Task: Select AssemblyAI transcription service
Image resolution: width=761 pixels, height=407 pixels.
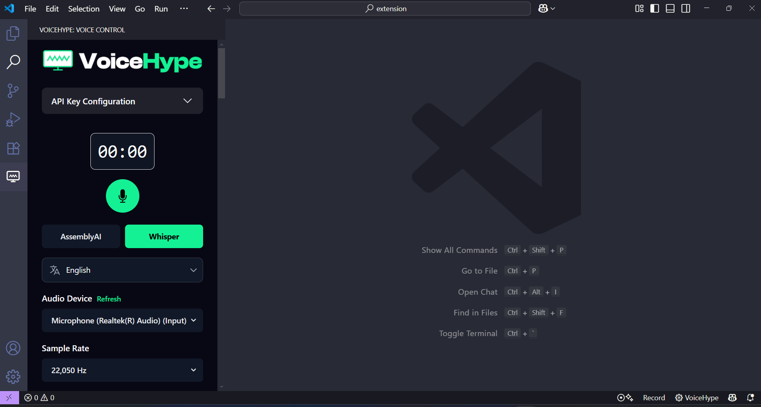Action: (x=81, y=237)
